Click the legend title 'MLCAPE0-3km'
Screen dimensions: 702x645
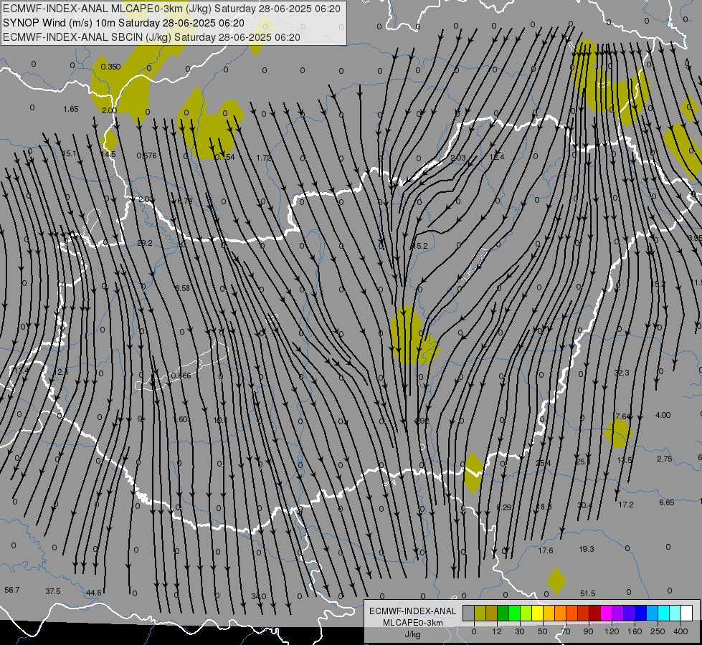point(413,623)
